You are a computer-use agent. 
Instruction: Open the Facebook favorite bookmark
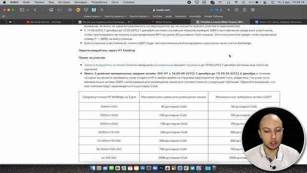pos(180,16)
